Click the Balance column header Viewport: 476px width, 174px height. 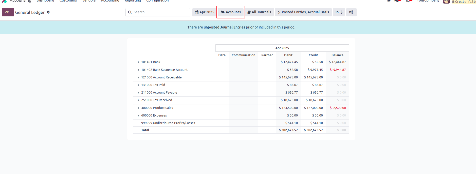pos(337,55)
